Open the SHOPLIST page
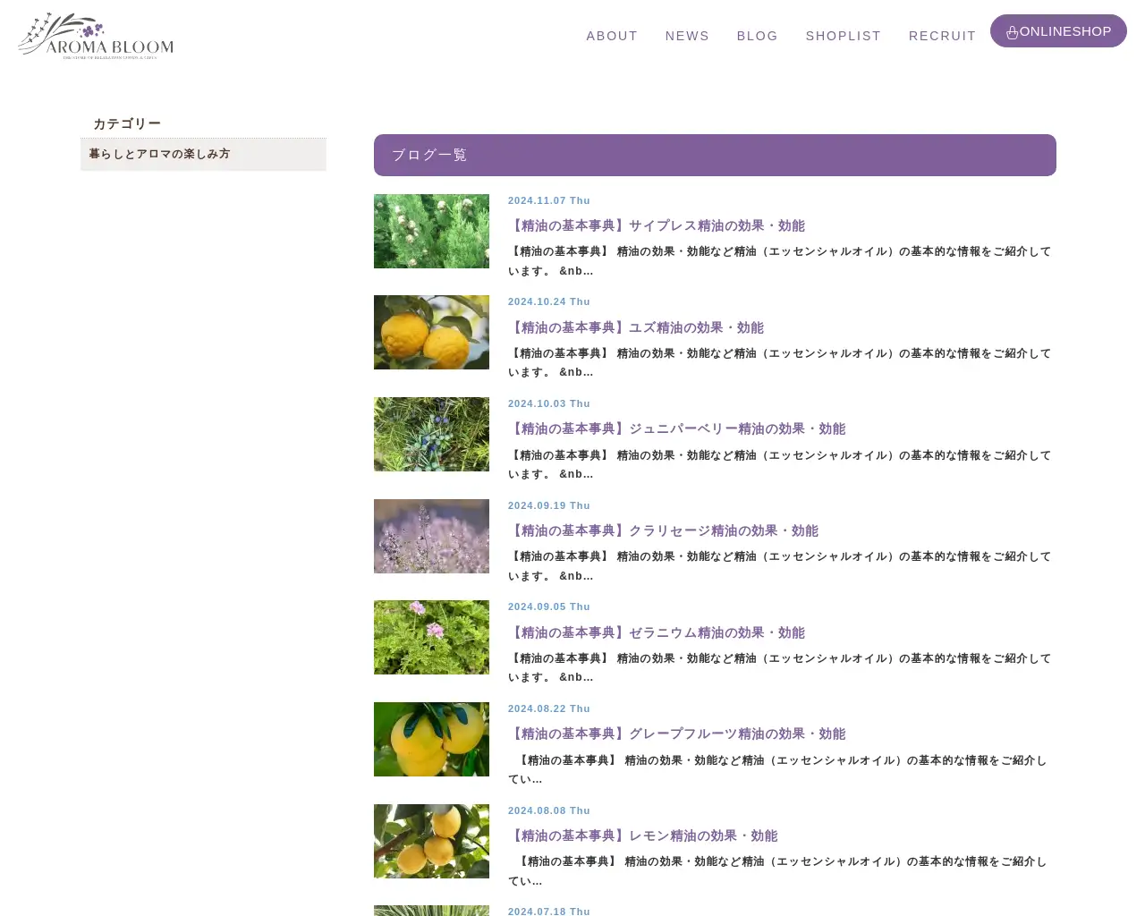Screen dimensions: 1145x916 click(x=844, y=36)
